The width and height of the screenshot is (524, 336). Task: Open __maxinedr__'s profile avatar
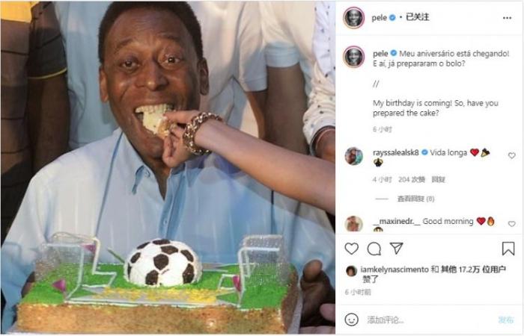[353, 223]
